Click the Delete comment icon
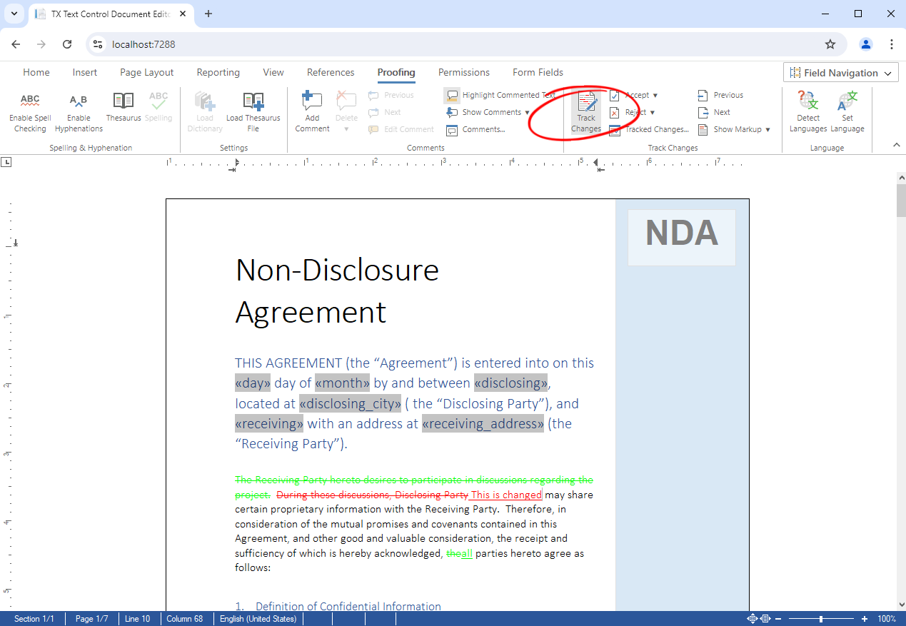 click(346, 104)
